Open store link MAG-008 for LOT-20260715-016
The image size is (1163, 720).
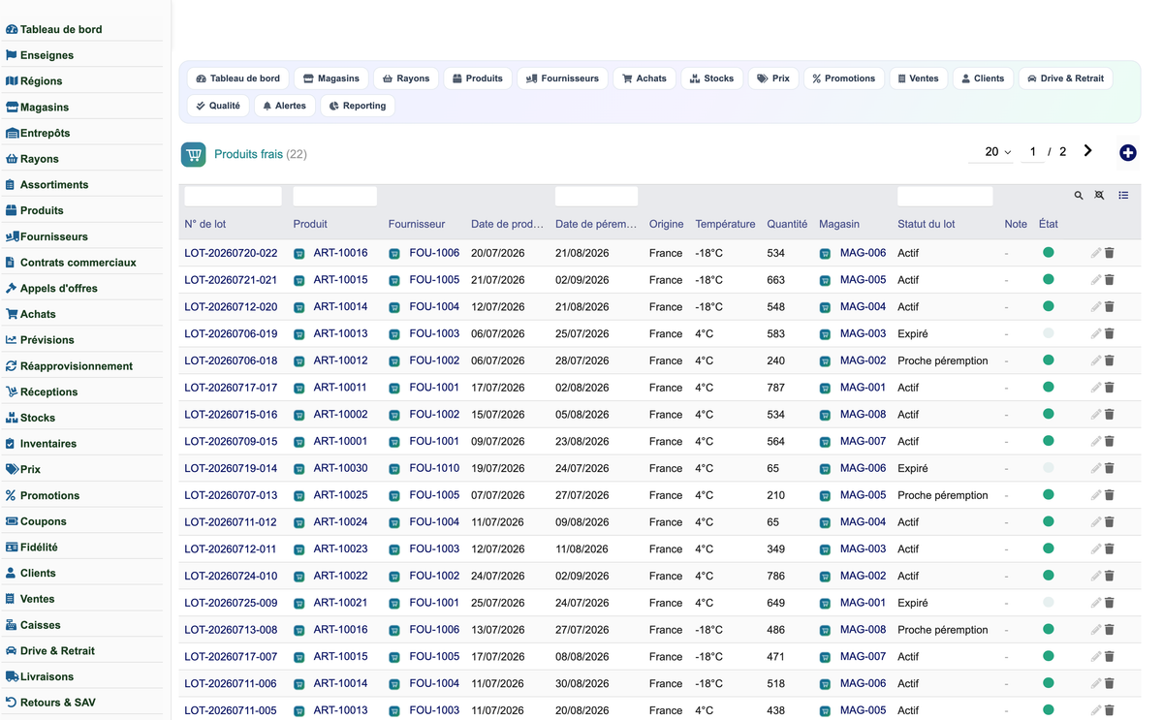click(x=863, y=414)
